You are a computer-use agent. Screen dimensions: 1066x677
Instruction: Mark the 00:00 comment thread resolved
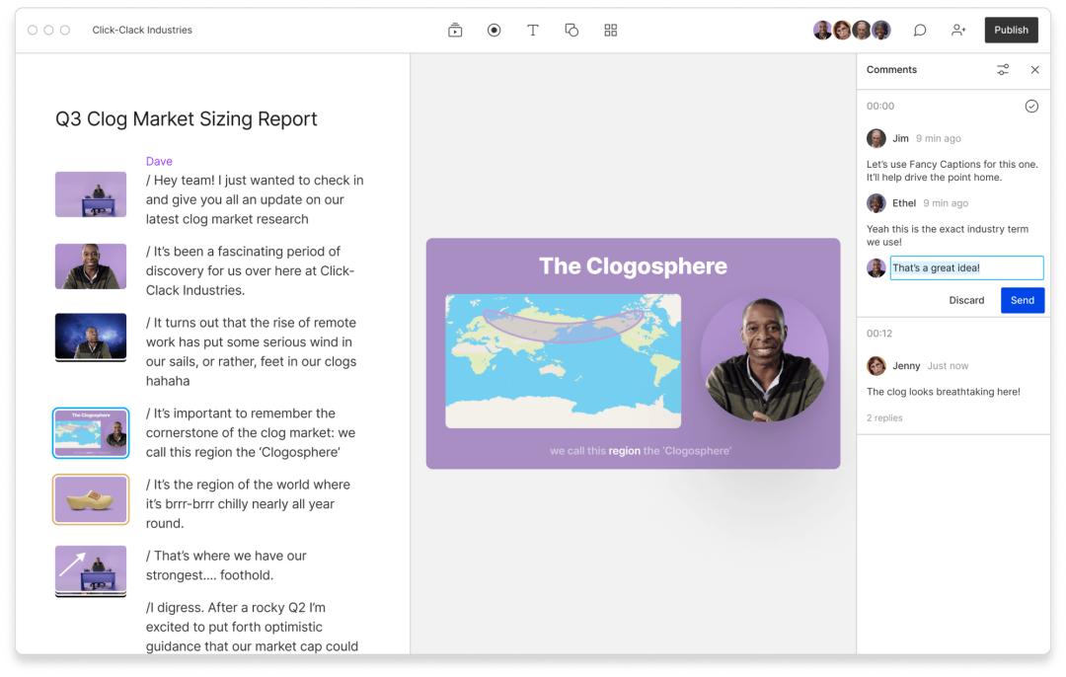1031,107
